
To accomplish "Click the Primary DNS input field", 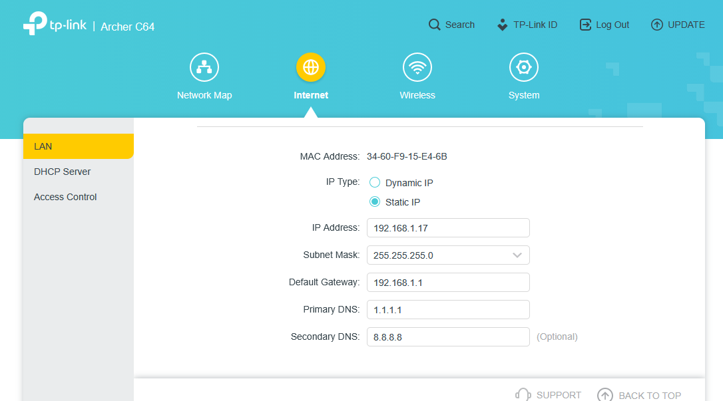I will click(448, 309).
